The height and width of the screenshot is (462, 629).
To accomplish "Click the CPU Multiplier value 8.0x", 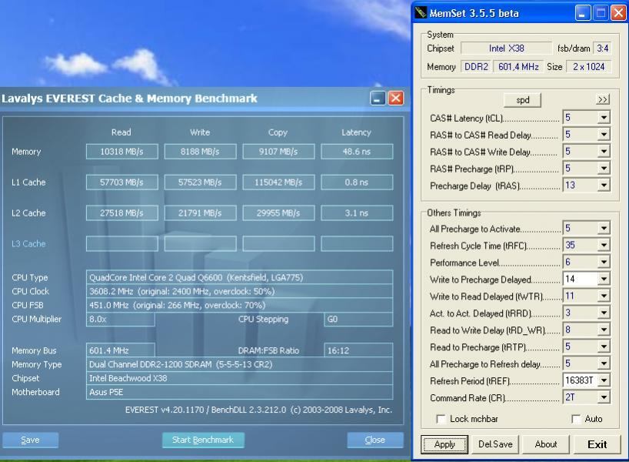I will tap(121, 319).
